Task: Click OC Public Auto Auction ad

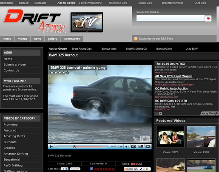Action: (172, 88)
